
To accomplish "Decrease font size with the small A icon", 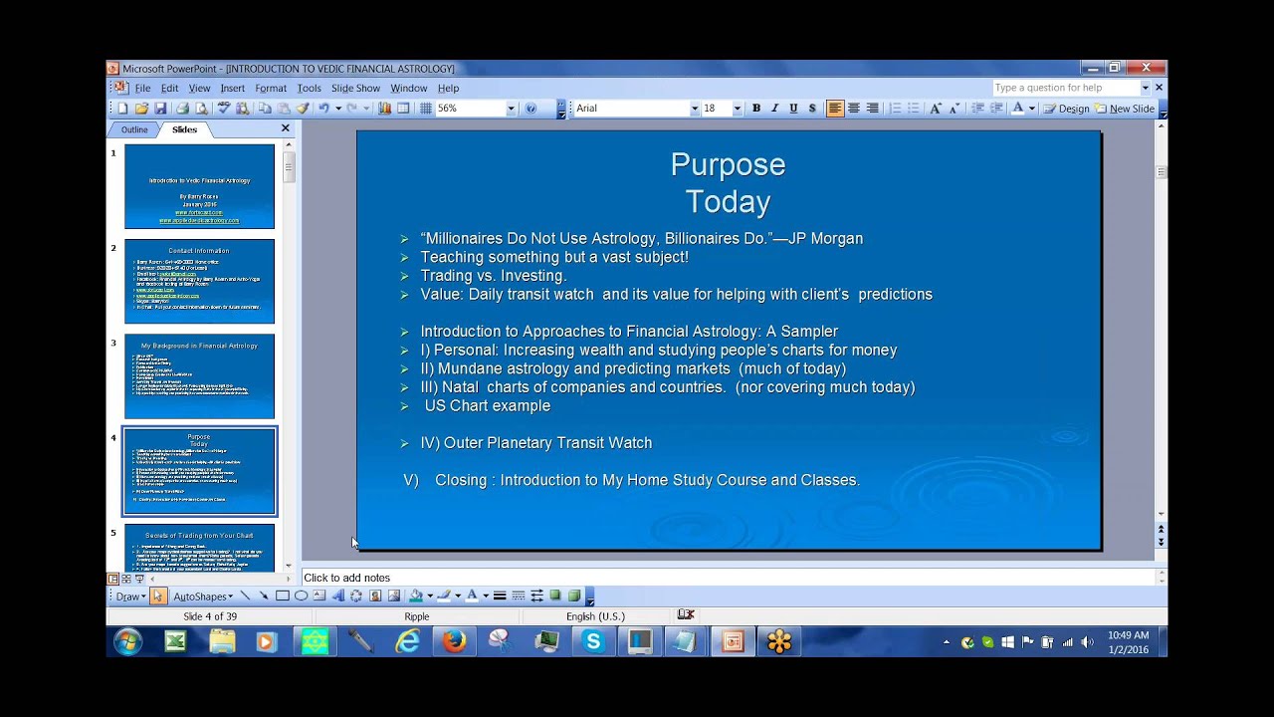I will pyautogui.click(x=955, y=109).
